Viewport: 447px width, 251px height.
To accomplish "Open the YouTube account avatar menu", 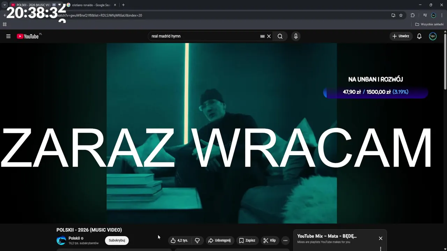I will pos(433,36).
